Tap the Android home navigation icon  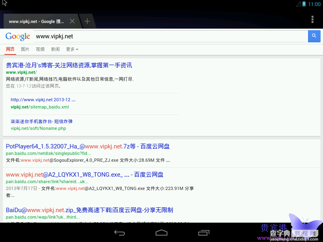[161, 233]
